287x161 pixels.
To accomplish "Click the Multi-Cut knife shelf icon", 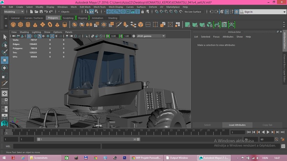I will point(118,24).
